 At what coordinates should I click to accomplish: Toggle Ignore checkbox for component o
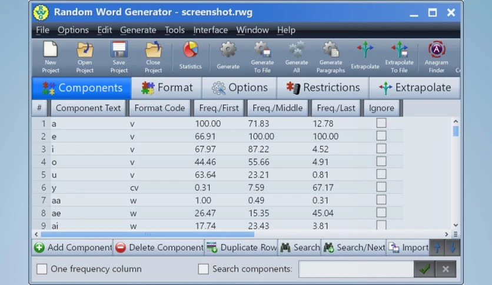click(x=381, y=161)
